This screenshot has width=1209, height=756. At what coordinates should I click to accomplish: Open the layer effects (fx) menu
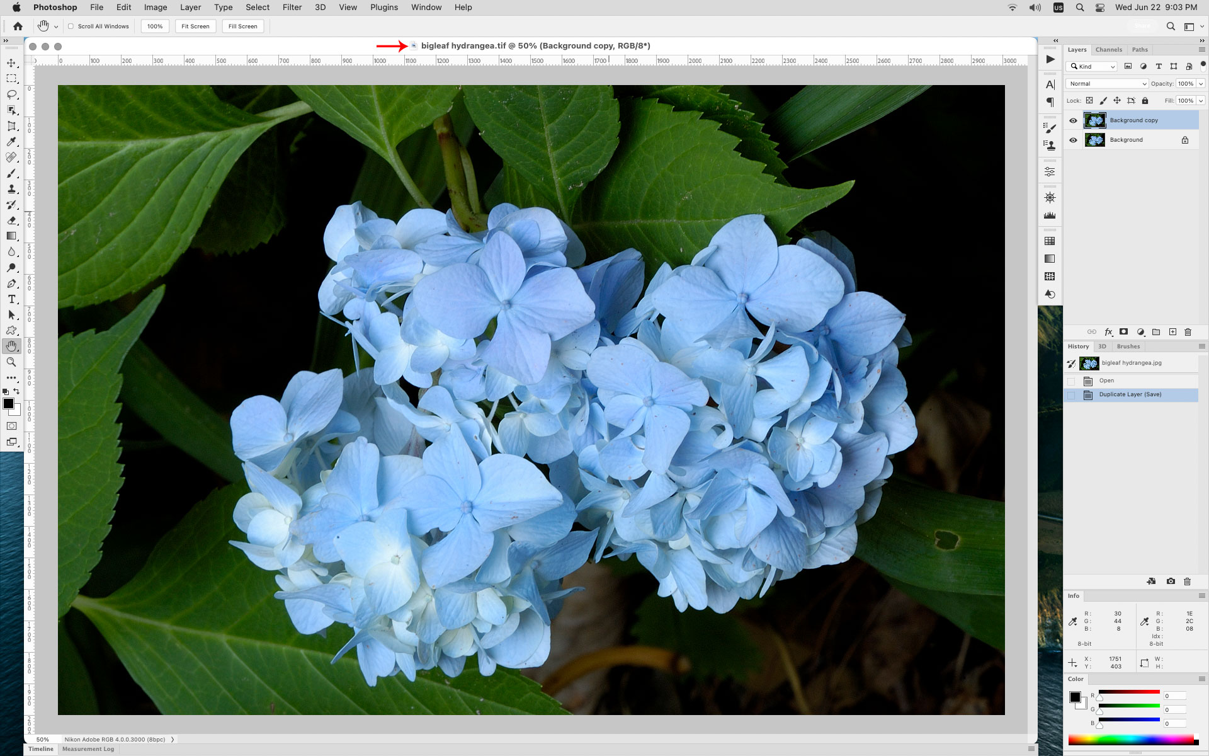point(1109,332)
